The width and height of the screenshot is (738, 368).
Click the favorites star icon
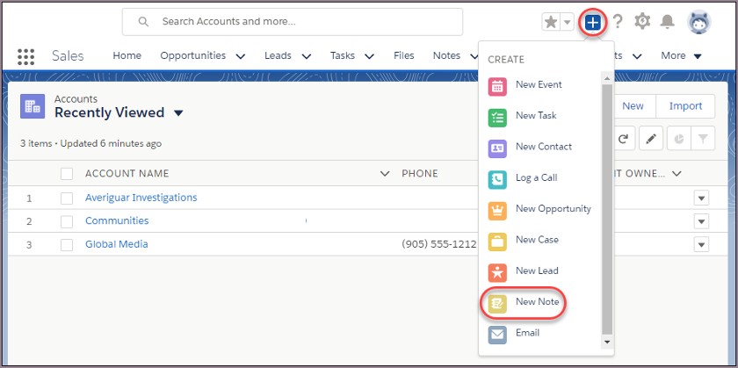click(550, 22)
